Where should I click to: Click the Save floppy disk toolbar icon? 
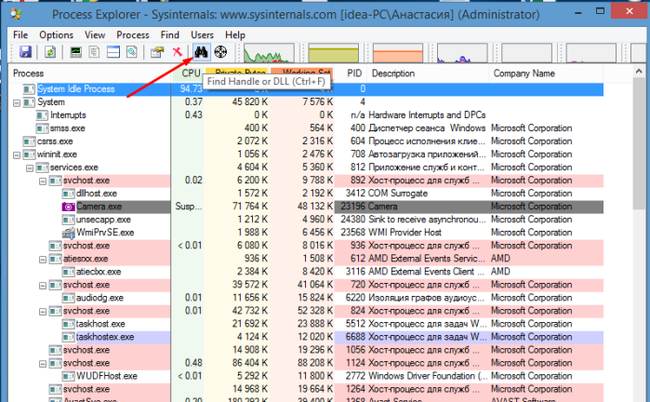pos(25,52)
